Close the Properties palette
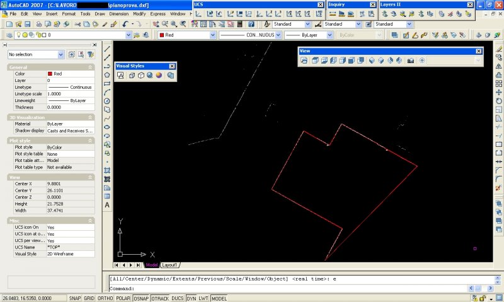The image size is (504, 302). [94, 45]
